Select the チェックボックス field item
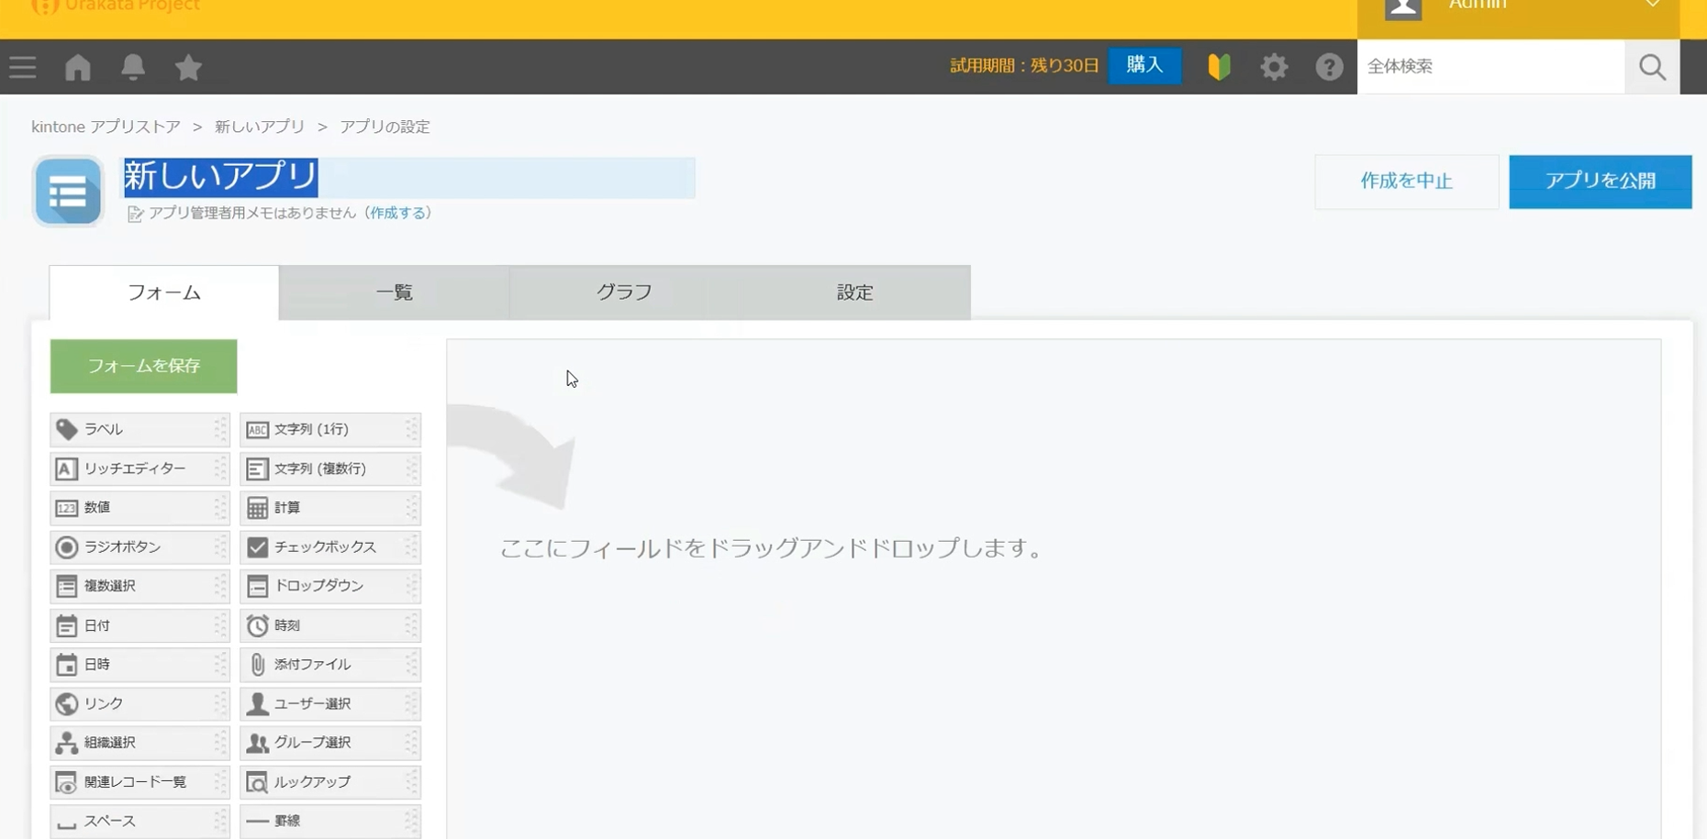Screen dimensions: 1707x839 329,547
